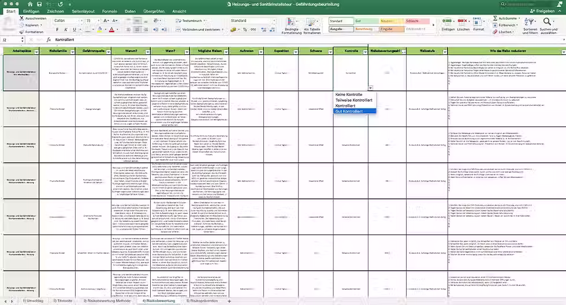Click the increase indent icon
This screenshot has height=305, width=566.
pyautogui.click(x=164, y=29)
